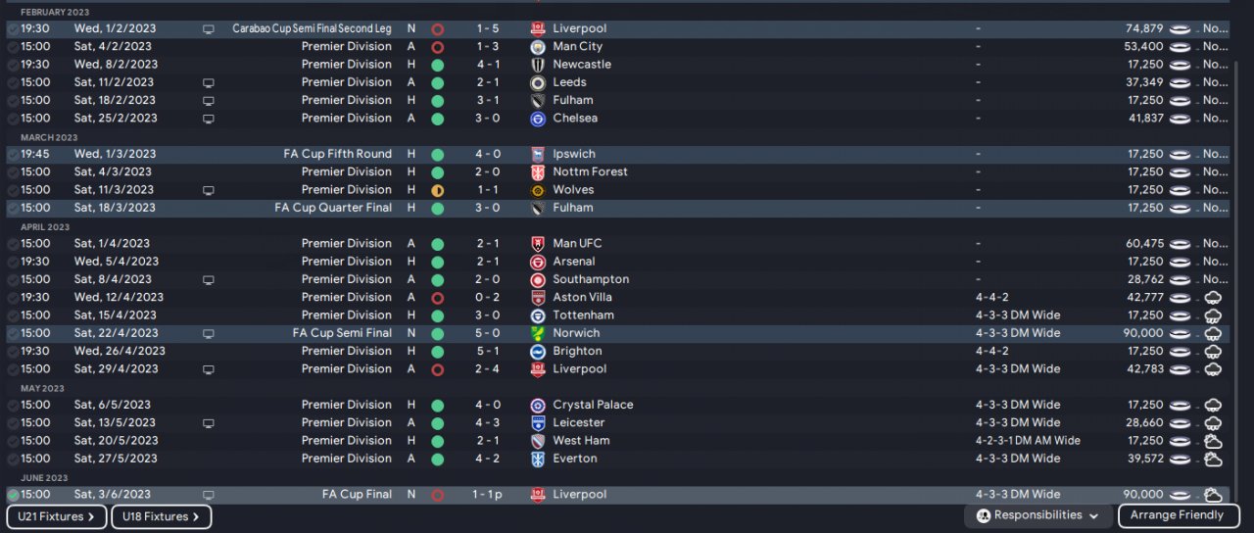1254x533 pixels.
Task: Open the Tottenham team link
Action: click(x=583, y=315)
